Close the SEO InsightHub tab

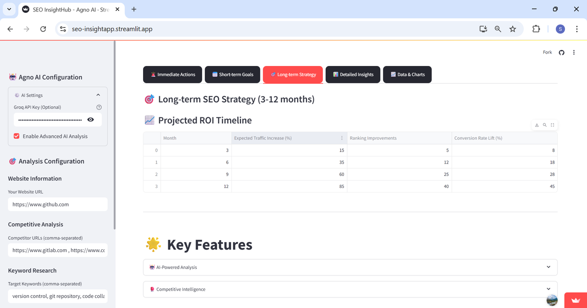click(117, 9)
